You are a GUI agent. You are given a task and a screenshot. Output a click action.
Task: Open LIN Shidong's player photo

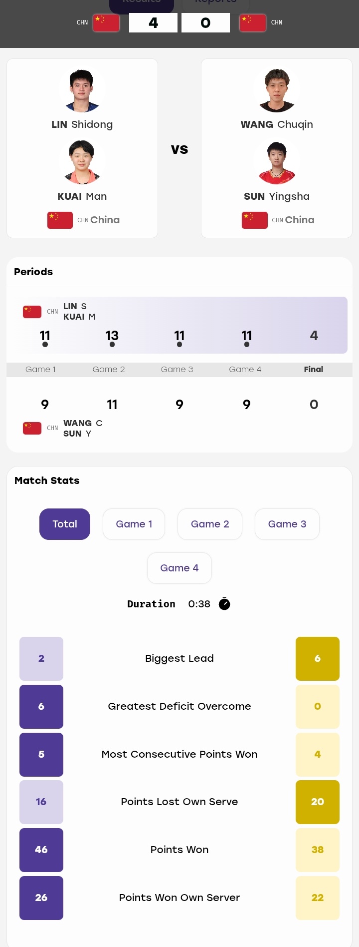tap(82, 90)
